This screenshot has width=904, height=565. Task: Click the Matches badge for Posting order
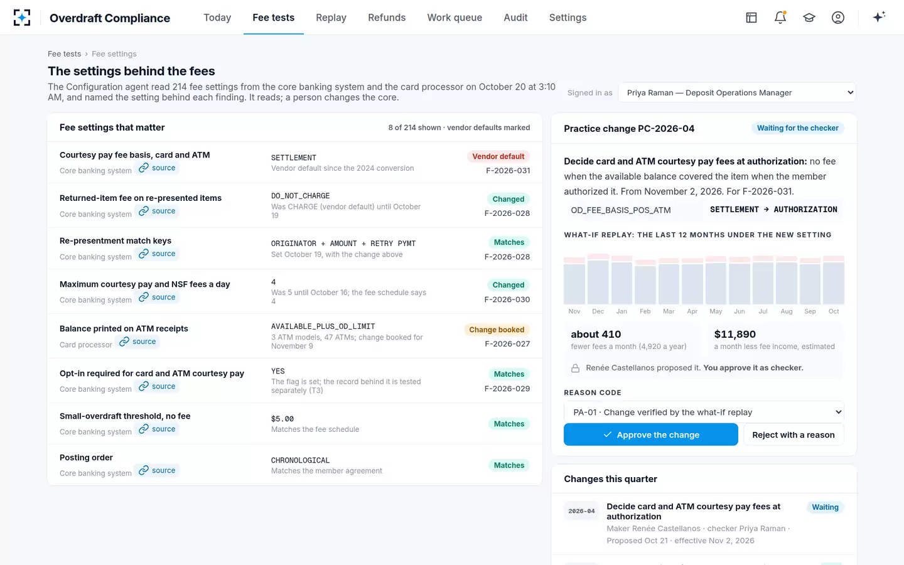click(x=509, y=465)
